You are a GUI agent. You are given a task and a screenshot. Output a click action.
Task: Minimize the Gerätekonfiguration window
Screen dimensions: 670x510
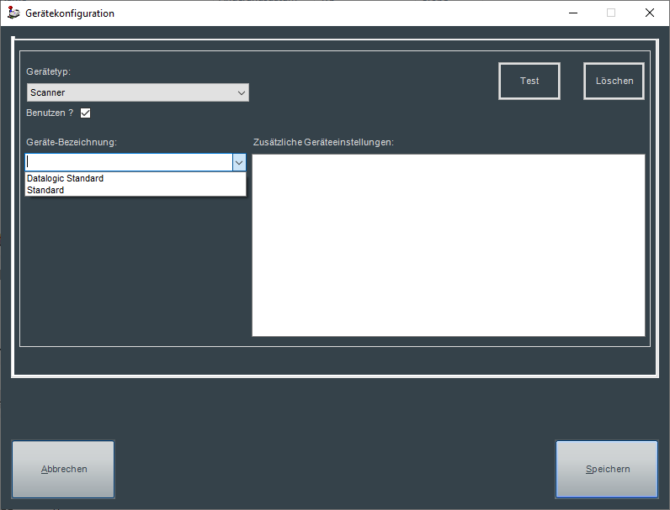click(572, 13)
